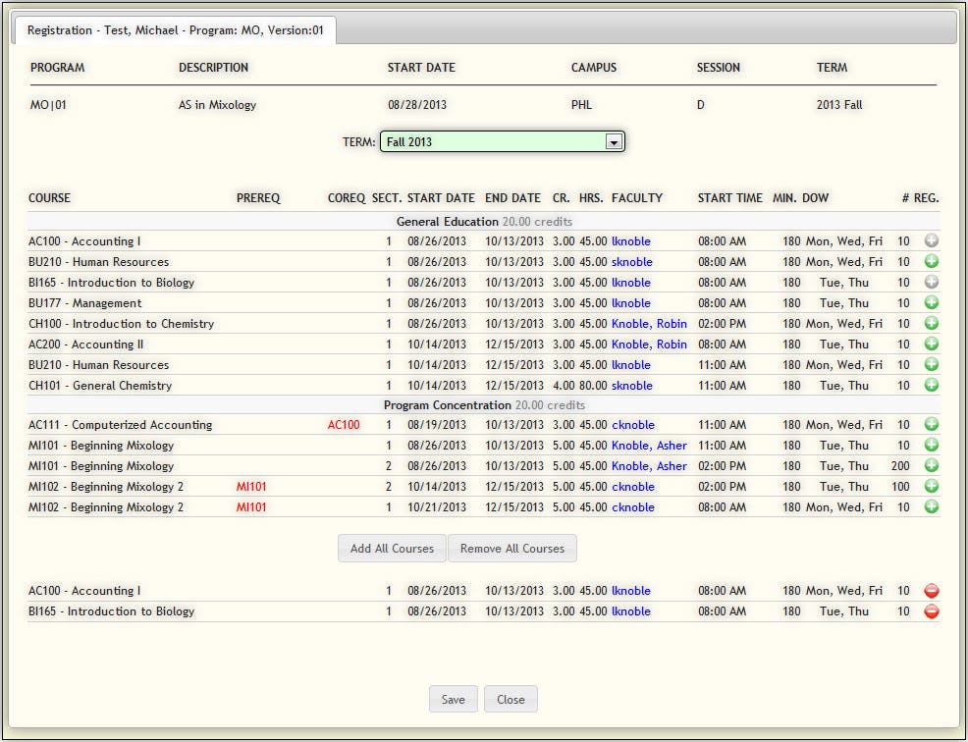Click greyed-out add icon for BI165 Introduction to Biology
968x742 pixels.
932,282
